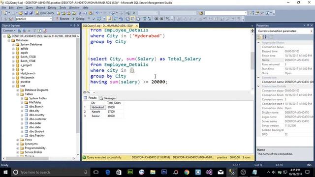The height and width of the screenshot is (177, 315).
Task: Switch to the Results tab
Action: click(x=91, y=98)
